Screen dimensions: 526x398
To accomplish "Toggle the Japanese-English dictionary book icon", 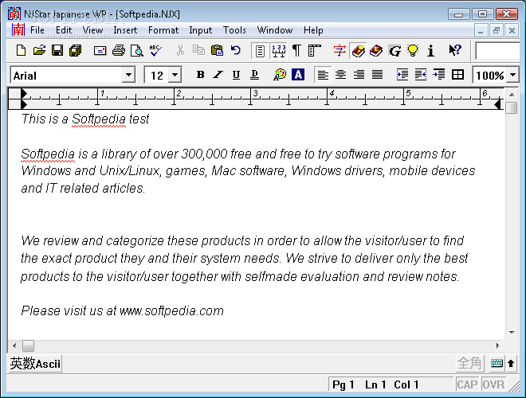I will point(359,51).
